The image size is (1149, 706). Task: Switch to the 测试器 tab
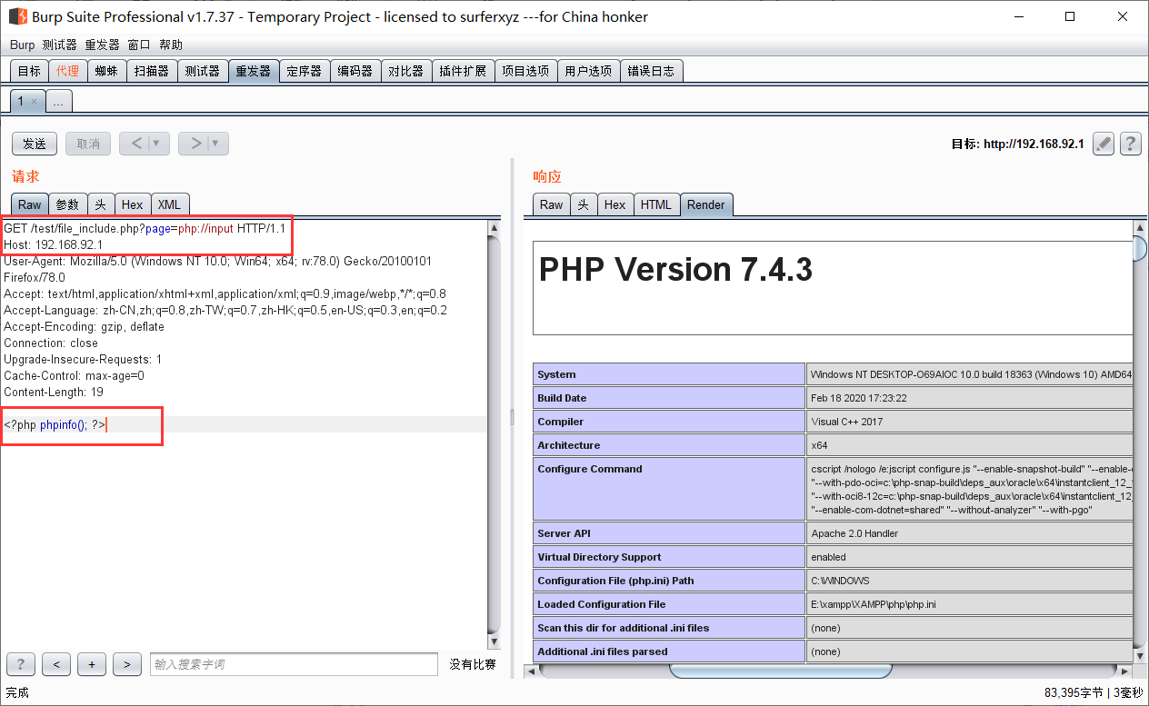pyautogui.click(x=202, y=71)
